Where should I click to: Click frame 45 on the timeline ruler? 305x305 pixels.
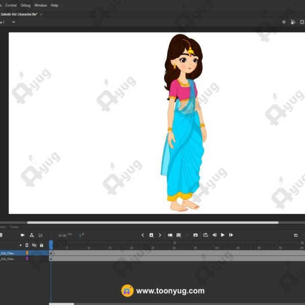[238, 248]
